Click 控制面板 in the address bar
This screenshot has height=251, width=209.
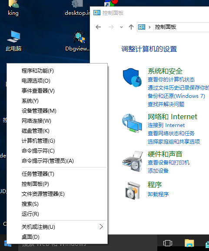coord(166,27)
